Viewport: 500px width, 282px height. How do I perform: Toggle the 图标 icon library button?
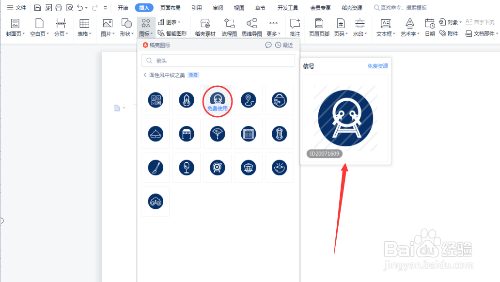click(x=146, y=28)
